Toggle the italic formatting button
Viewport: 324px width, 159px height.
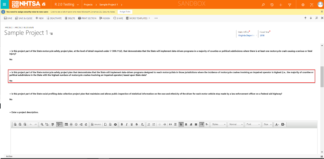click(x=127, y=125)
